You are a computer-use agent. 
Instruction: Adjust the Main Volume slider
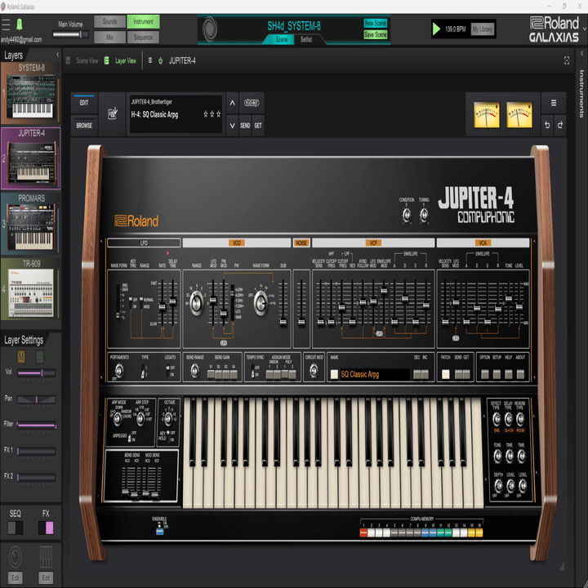[70, 34]
